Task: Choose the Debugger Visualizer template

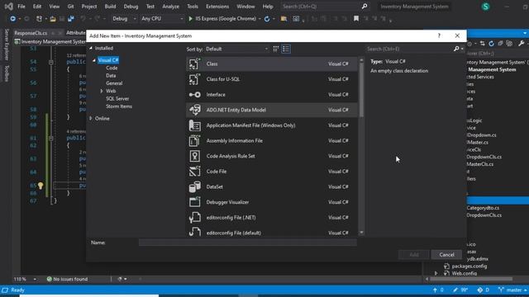Action: [272, 202]
